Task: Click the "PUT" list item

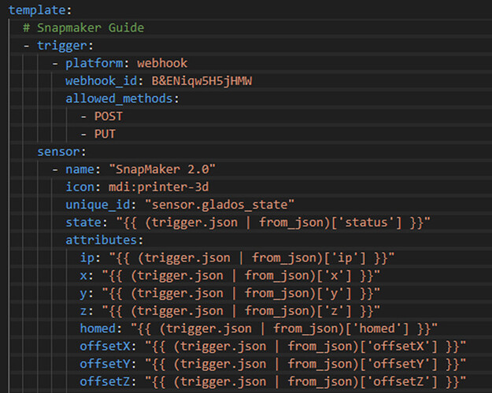Action: click(105, 134)
